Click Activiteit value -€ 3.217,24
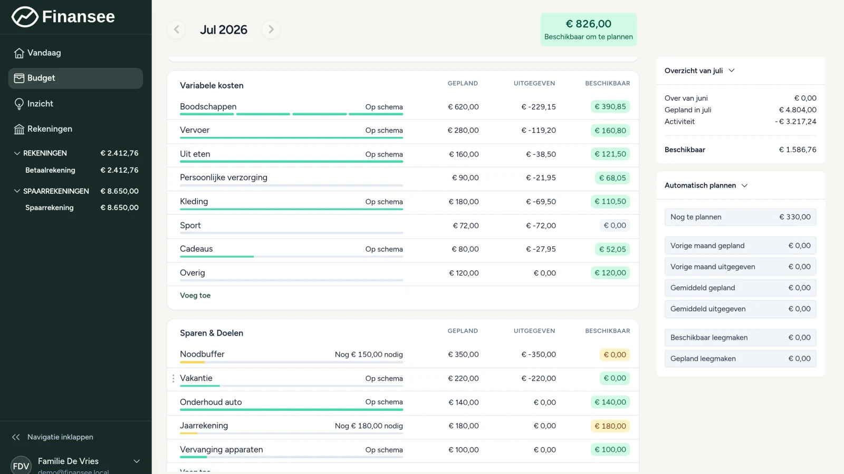844x474 pixels. click(x=795, y=122)
